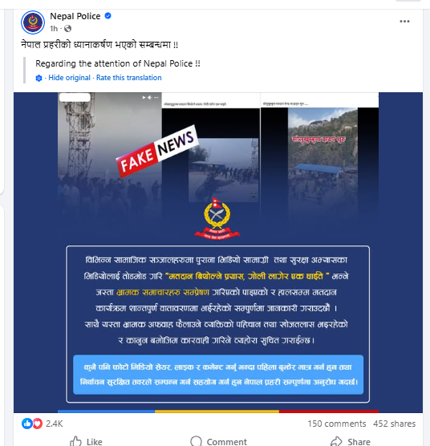Click the Comment speech-bubble button

click(218, 441)
